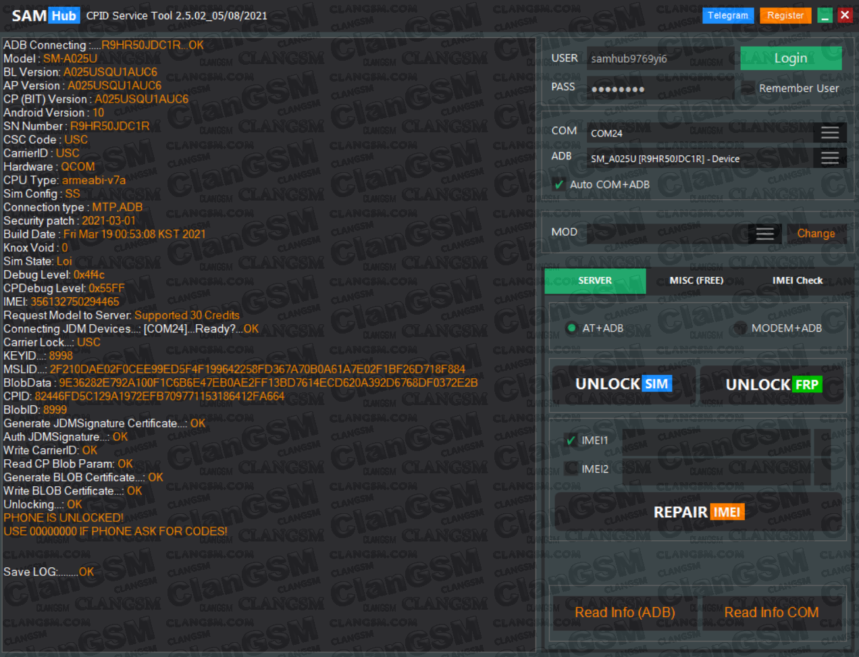Open the COM port list hamburger icon

(830, 133)
